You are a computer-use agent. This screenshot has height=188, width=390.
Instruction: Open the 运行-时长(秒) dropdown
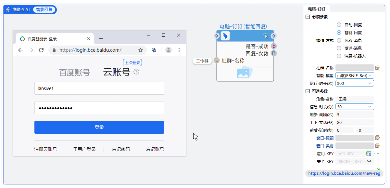(x=355, y=83)
